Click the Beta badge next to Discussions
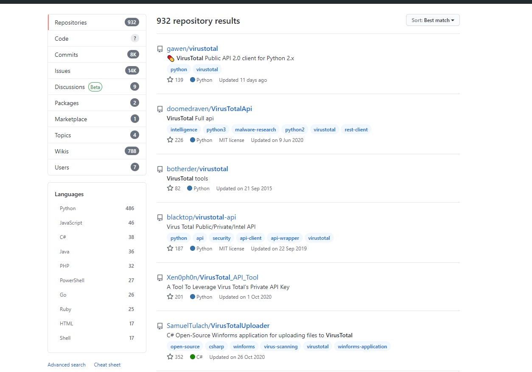 pos(95,87)
